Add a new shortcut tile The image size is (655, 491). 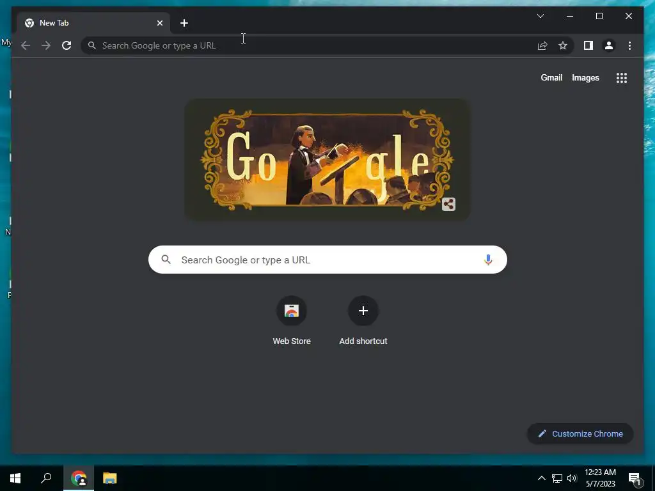tap(363, 321)
